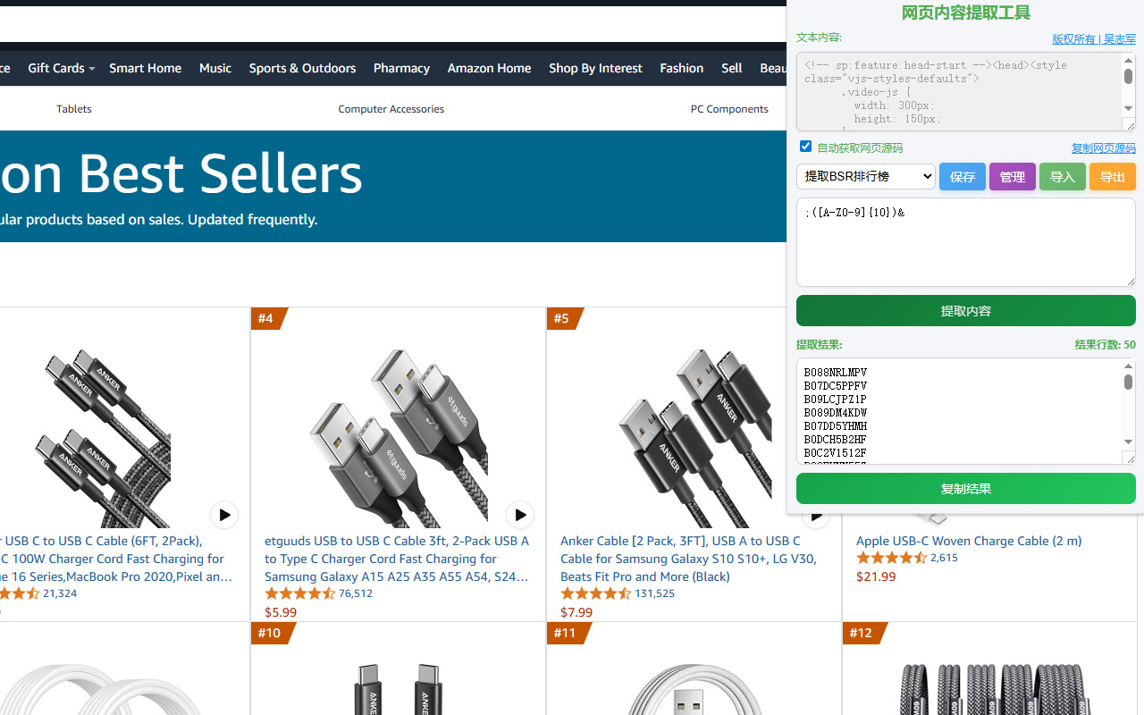Screen dimensions: 1144x715
Task: Go to Sports & Outdoors section
Action: (x=302, y=68)
